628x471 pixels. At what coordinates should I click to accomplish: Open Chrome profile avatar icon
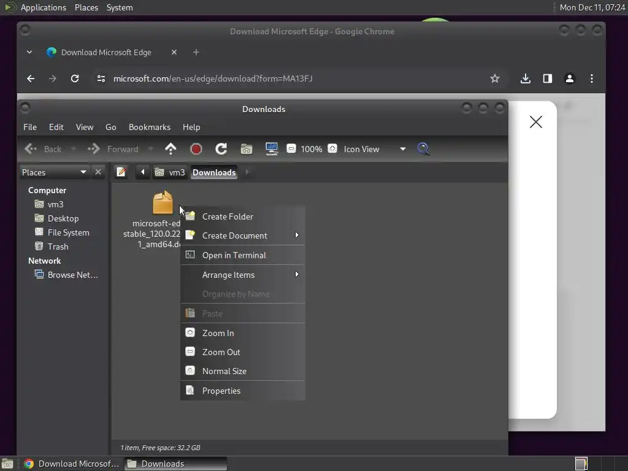(570, 78)
